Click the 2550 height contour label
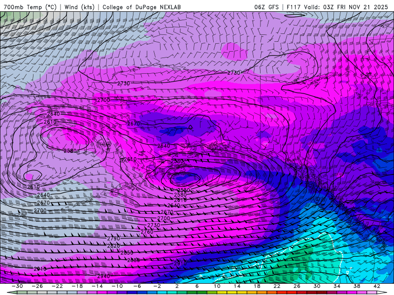This screenshot has width=394, height=295. pos(184,190)
